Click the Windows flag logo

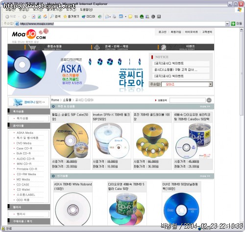(240, 9)
